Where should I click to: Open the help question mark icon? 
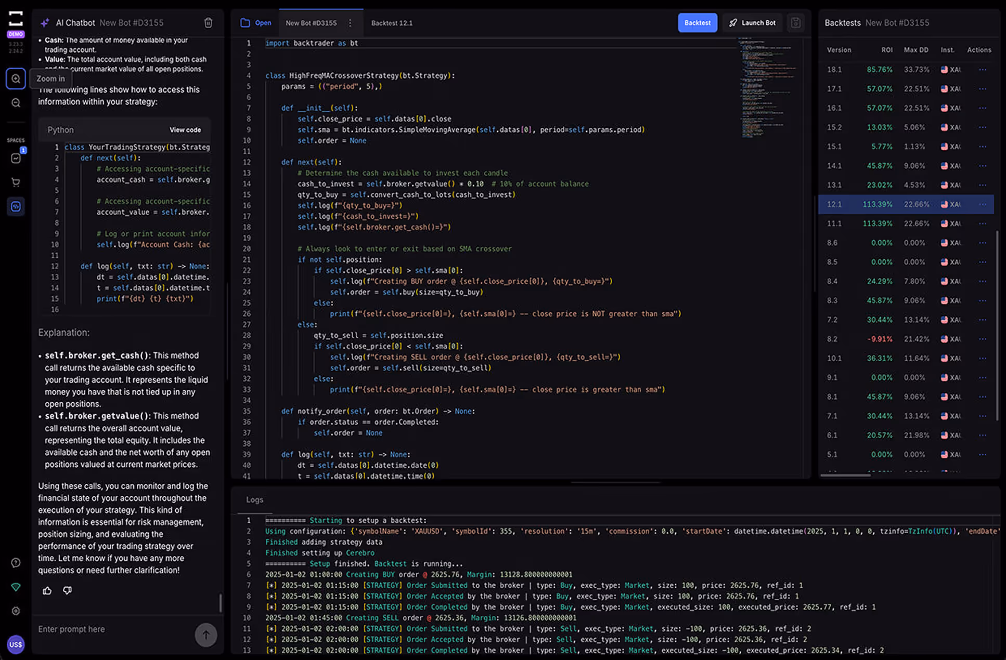click(16, 563)
